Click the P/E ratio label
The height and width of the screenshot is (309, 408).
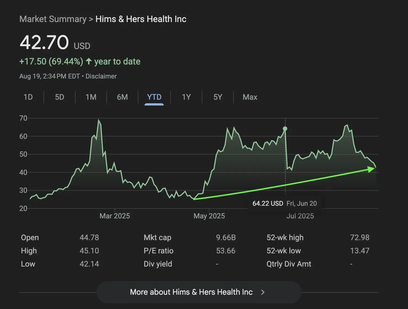159,251
